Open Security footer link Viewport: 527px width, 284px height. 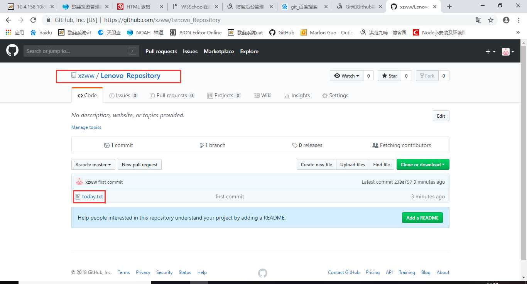(x=164, y=272)
